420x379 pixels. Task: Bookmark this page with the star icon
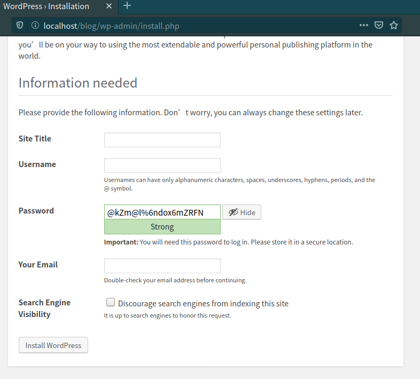(394, 25)
